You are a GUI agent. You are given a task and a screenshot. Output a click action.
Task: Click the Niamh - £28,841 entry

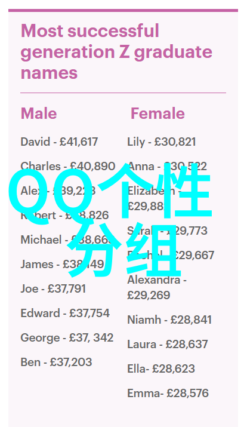tap(169, 320)
